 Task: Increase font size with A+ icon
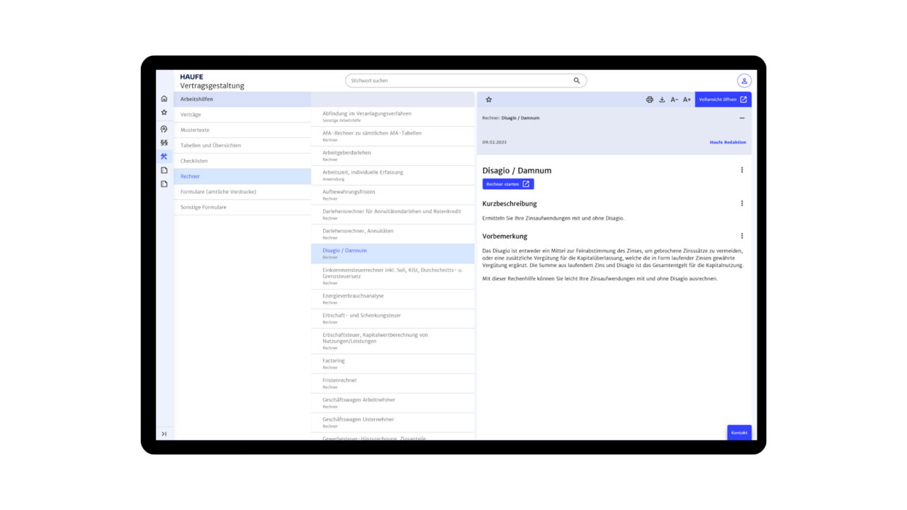point(687,100)
